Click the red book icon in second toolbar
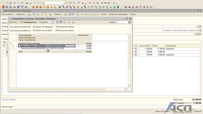Viewport: 203px width, 114px height. tap(3, 7)
